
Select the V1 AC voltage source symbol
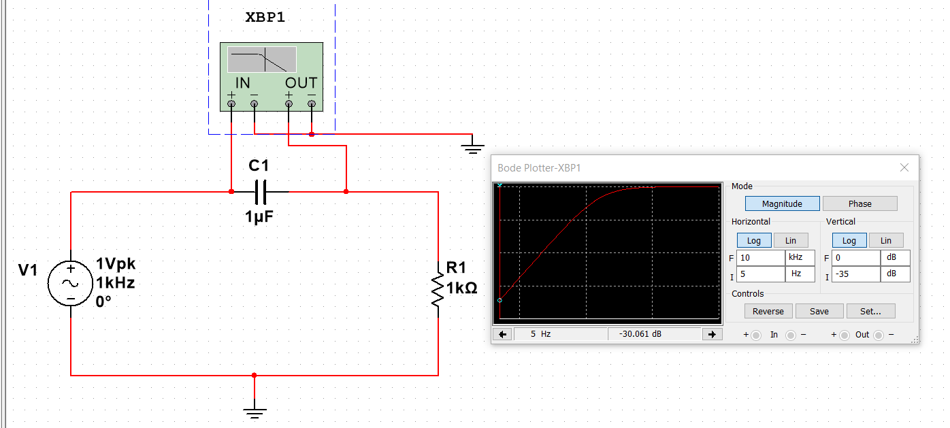70,282
